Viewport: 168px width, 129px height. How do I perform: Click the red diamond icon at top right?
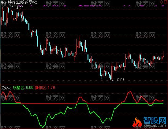click(161, 2)
